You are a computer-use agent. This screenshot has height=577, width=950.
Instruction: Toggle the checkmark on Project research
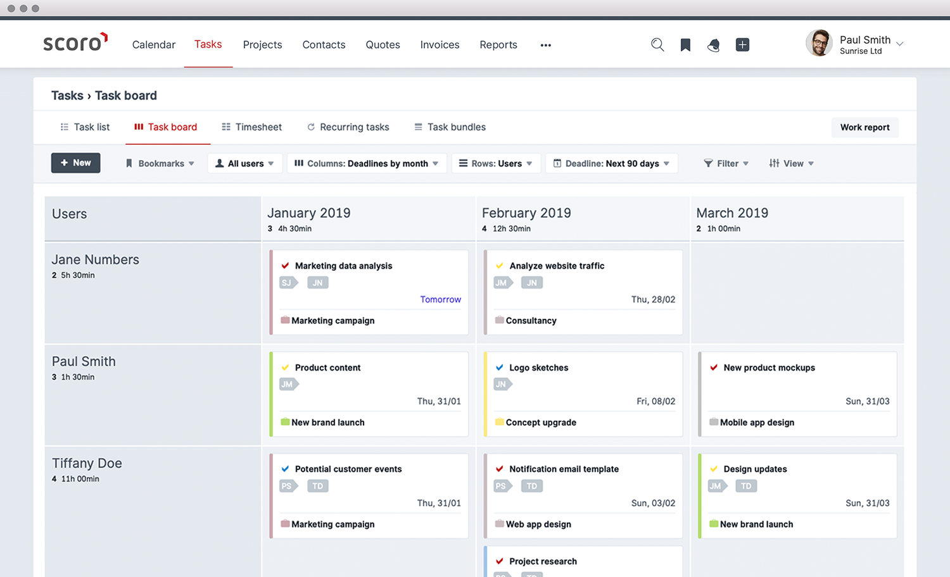pyautogui.click(x=500, y=561)
